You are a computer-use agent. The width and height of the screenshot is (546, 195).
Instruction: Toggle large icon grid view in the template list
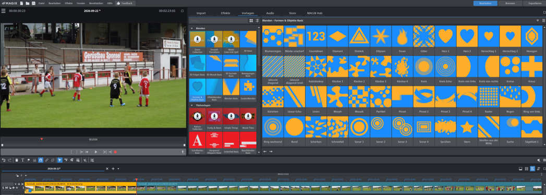point(251,20)
